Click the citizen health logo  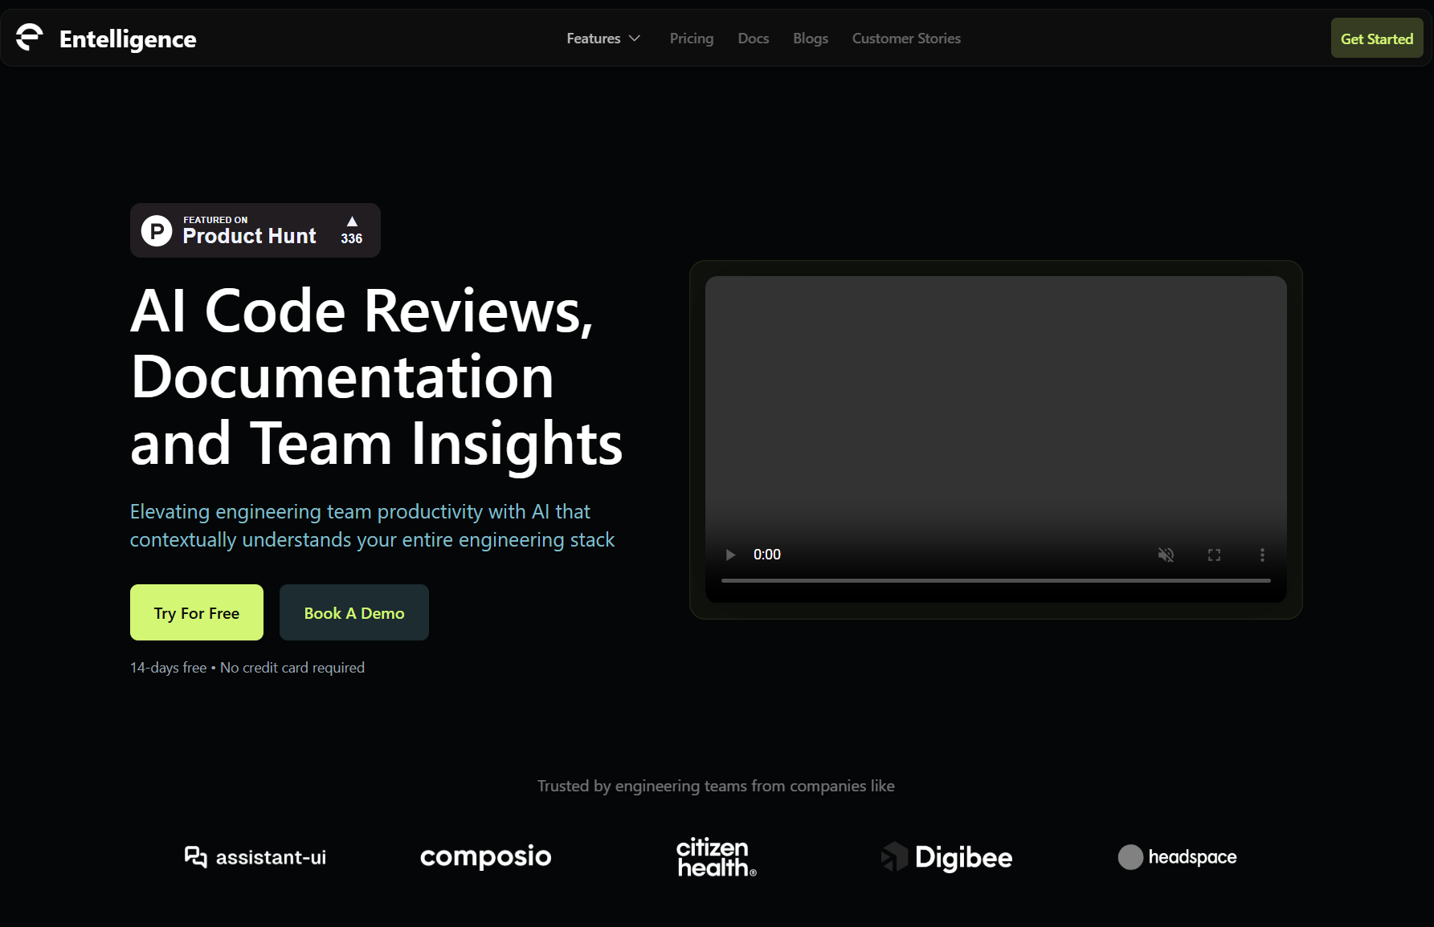click(x=716, y=857)
